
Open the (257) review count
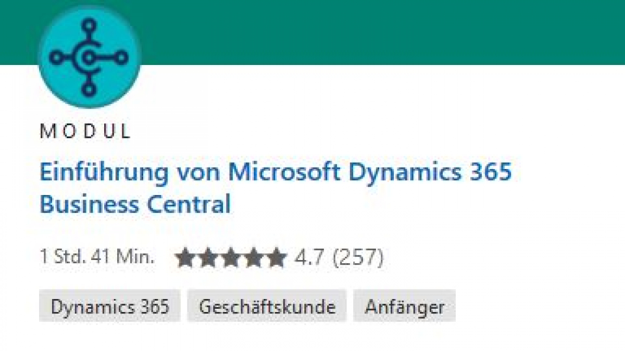coord(358,257)
